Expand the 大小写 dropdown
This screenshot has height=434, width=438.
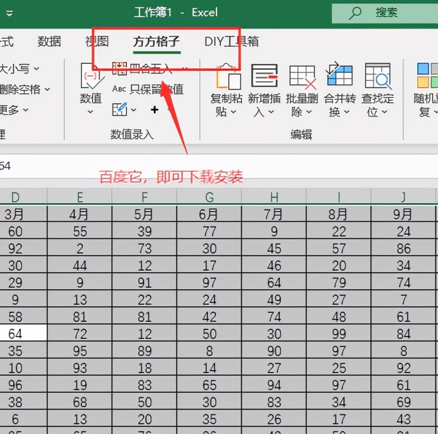tap(36, 68)
